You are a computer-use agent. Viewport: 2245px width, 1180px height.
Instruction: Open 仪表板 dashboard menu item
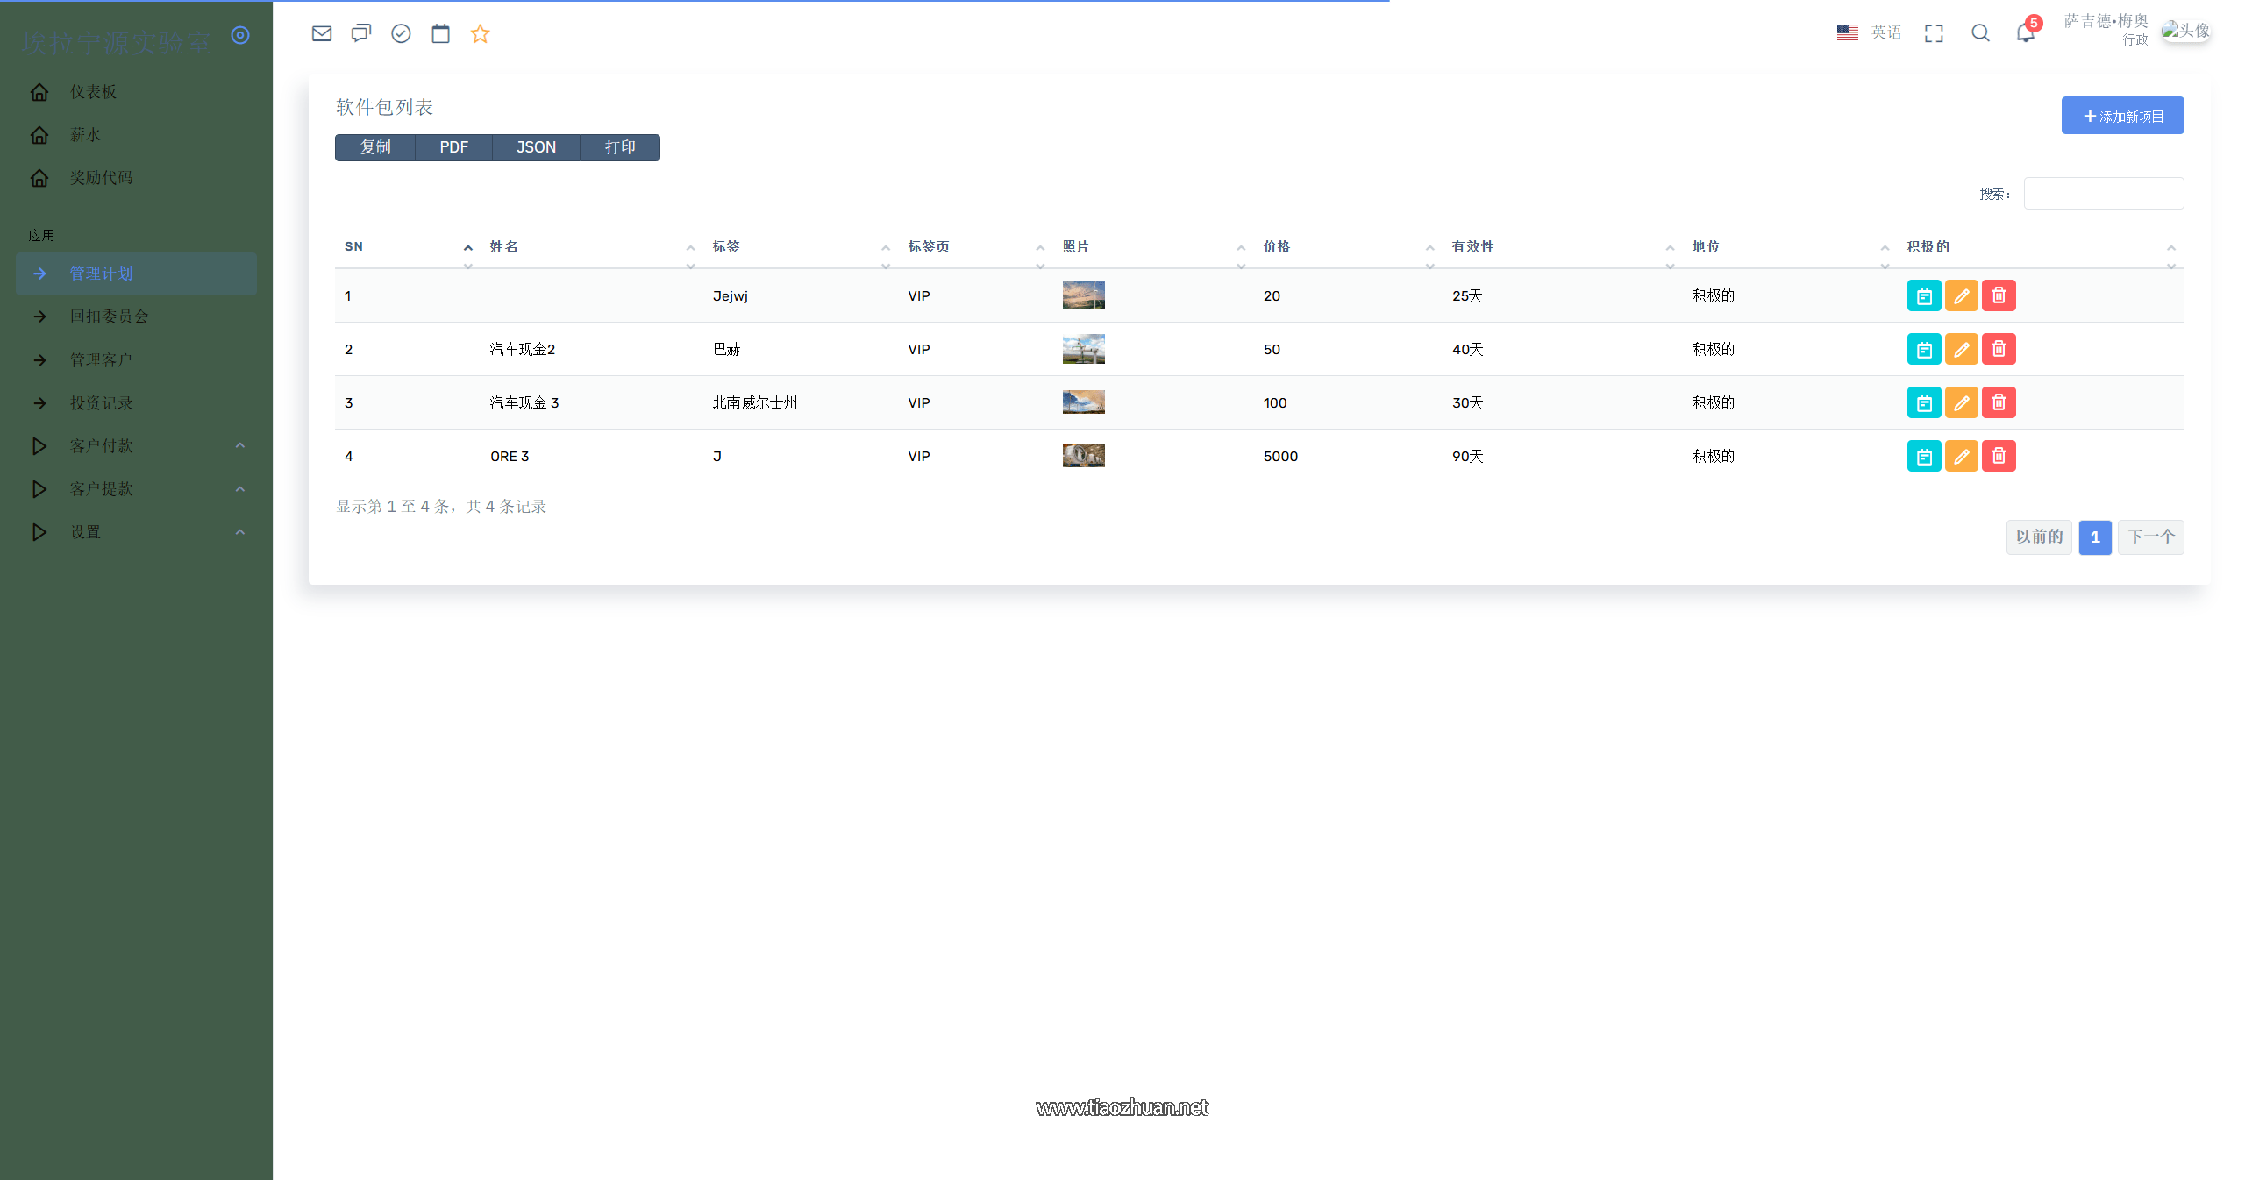(x=93, y=92)
